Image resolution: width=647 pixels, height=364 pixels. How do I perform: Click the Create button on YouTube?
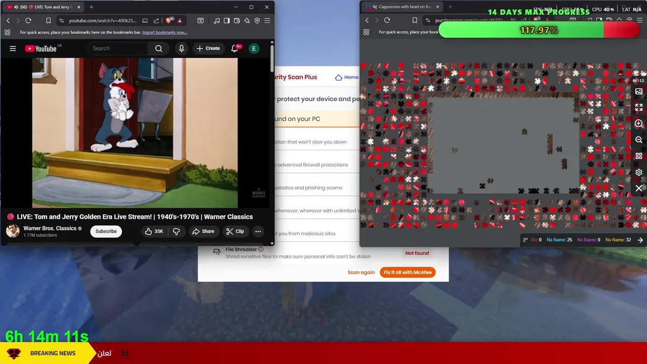coord(208,49)
